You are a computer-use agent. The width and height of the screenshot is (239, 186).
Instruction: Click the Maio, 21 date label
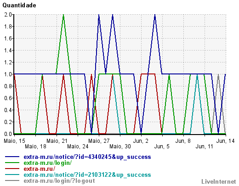[x=57, y=141]
